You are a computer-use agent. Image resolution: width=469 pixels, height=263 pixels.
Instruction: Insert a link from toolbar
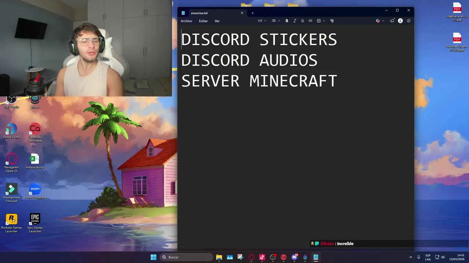pos(310,21)
